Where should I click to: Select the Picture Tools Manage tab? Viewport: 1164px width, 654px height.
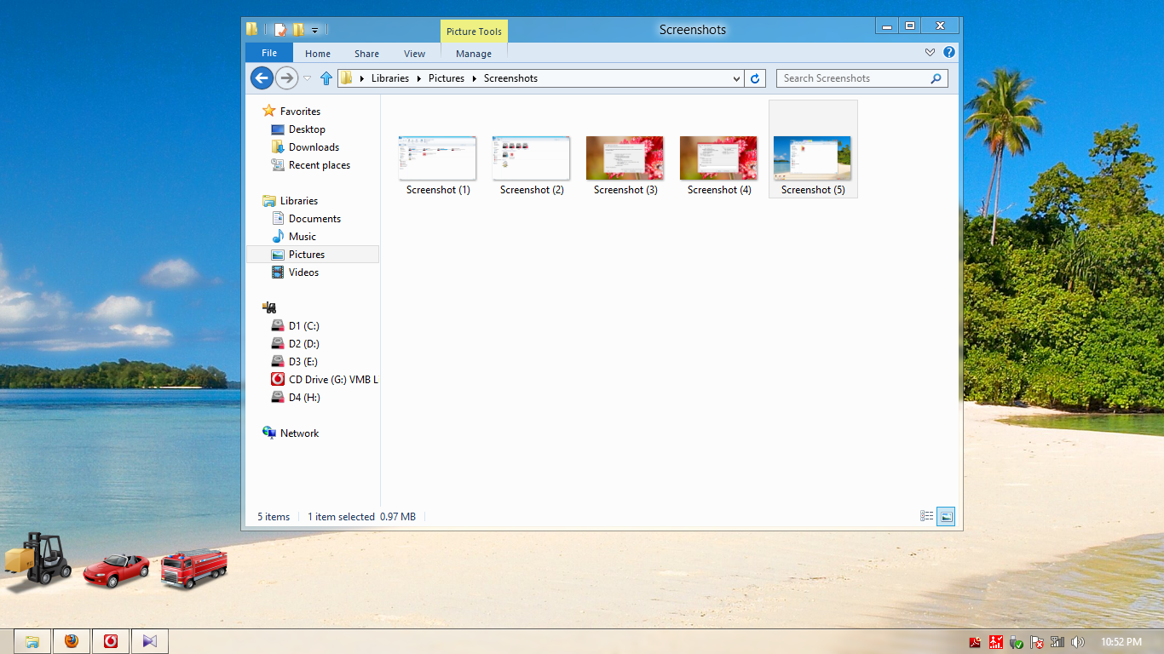coord(473,53)
